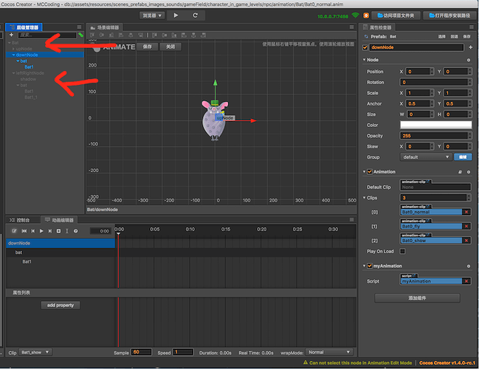The width and height of the screenshot is (479, 369).
Task: Click the add keyframe square plus icon
Action: click(x=58, y=231)
